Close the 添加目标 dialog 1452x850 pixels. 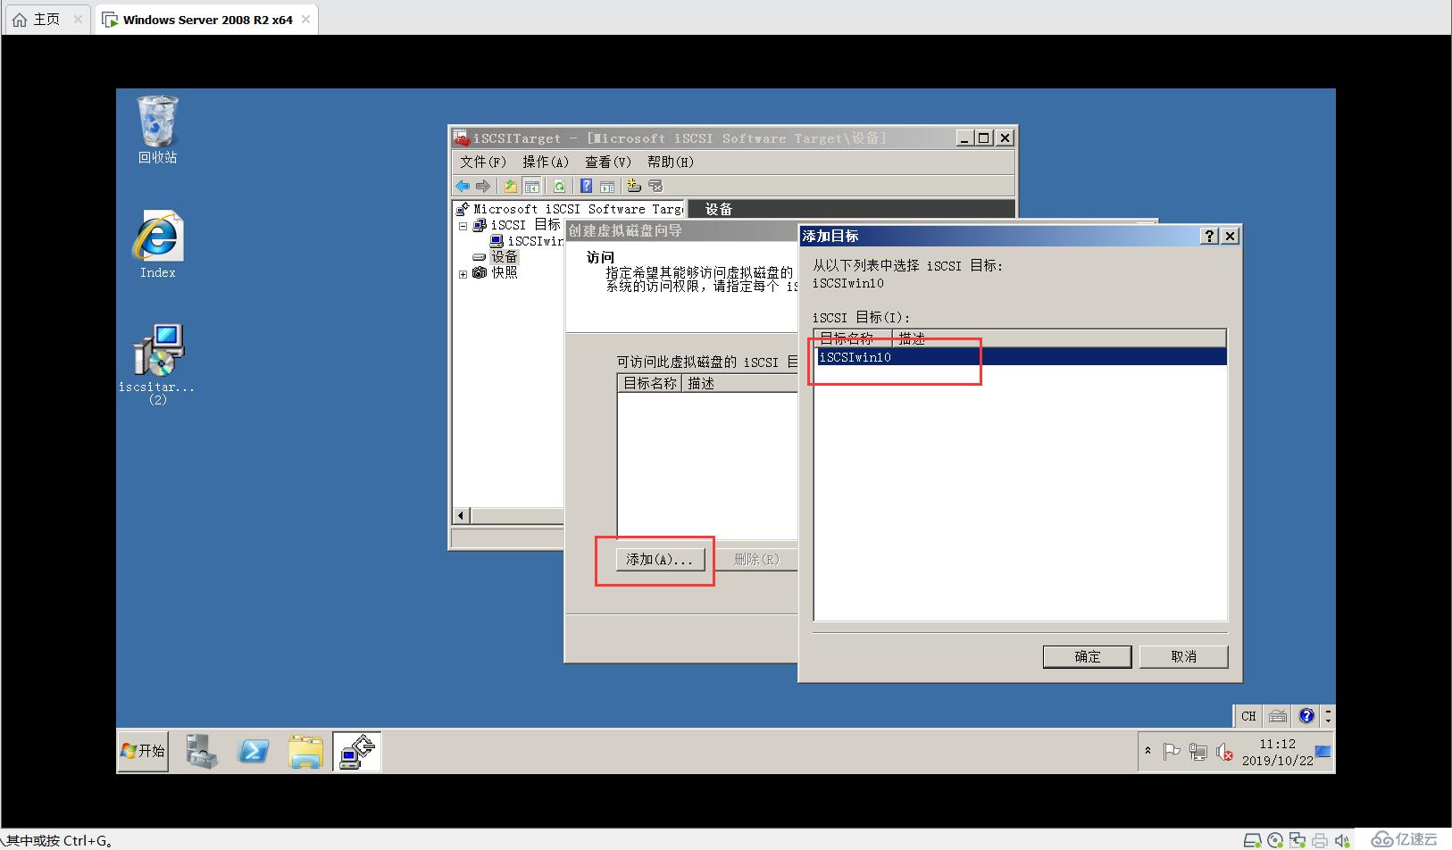[1230, 236]
